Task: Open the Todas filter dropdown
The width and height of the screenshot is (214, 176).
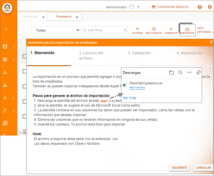Action: click(56, 30)
